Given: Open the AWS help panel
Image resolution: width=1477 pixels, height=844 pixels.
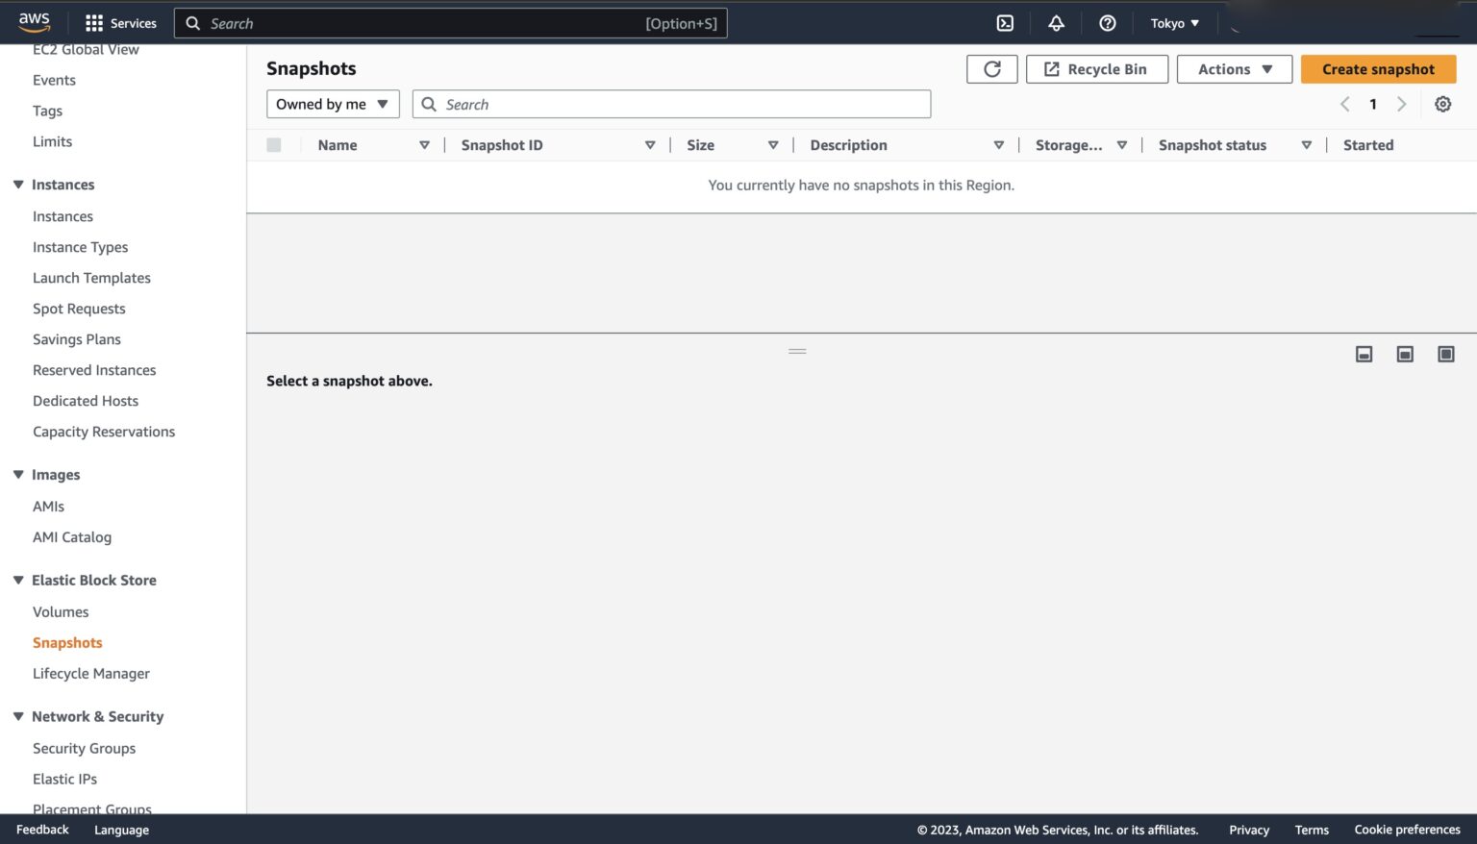Looking at the screenshot, I should point(1108,22).
